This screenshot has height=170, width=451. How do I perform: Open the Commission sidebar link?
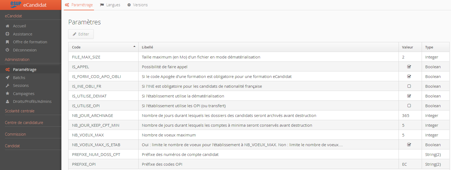pyautogui.click(x=15, y=134)
